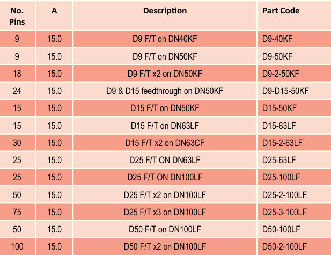Select part code D9-D15-50KF

click(285, 91)
